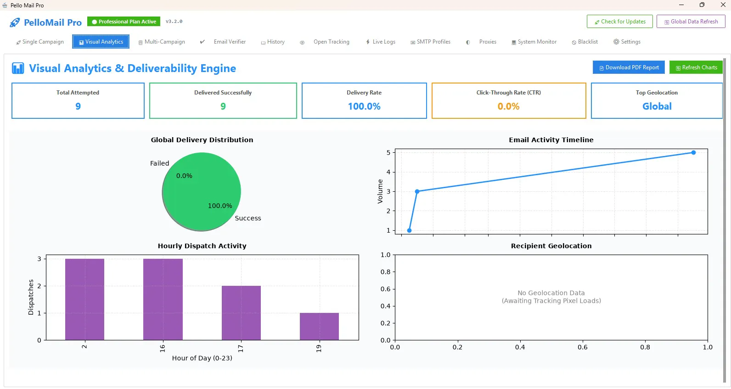Viewport: 731px width, 389px height.
Task: Click the Global Delivery Distribution chart title
Action: [x=202, y=140]
